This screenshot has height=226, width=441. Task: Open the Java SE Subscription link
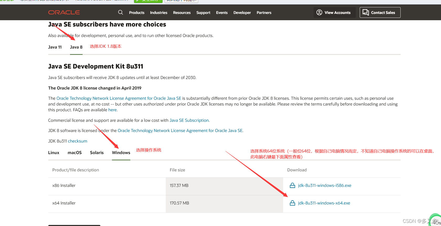pos(189,120)
